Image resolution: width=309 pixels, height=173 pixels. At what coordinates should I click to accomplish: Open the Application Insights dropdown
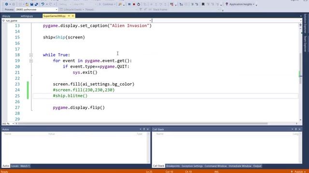coord(253,4)
